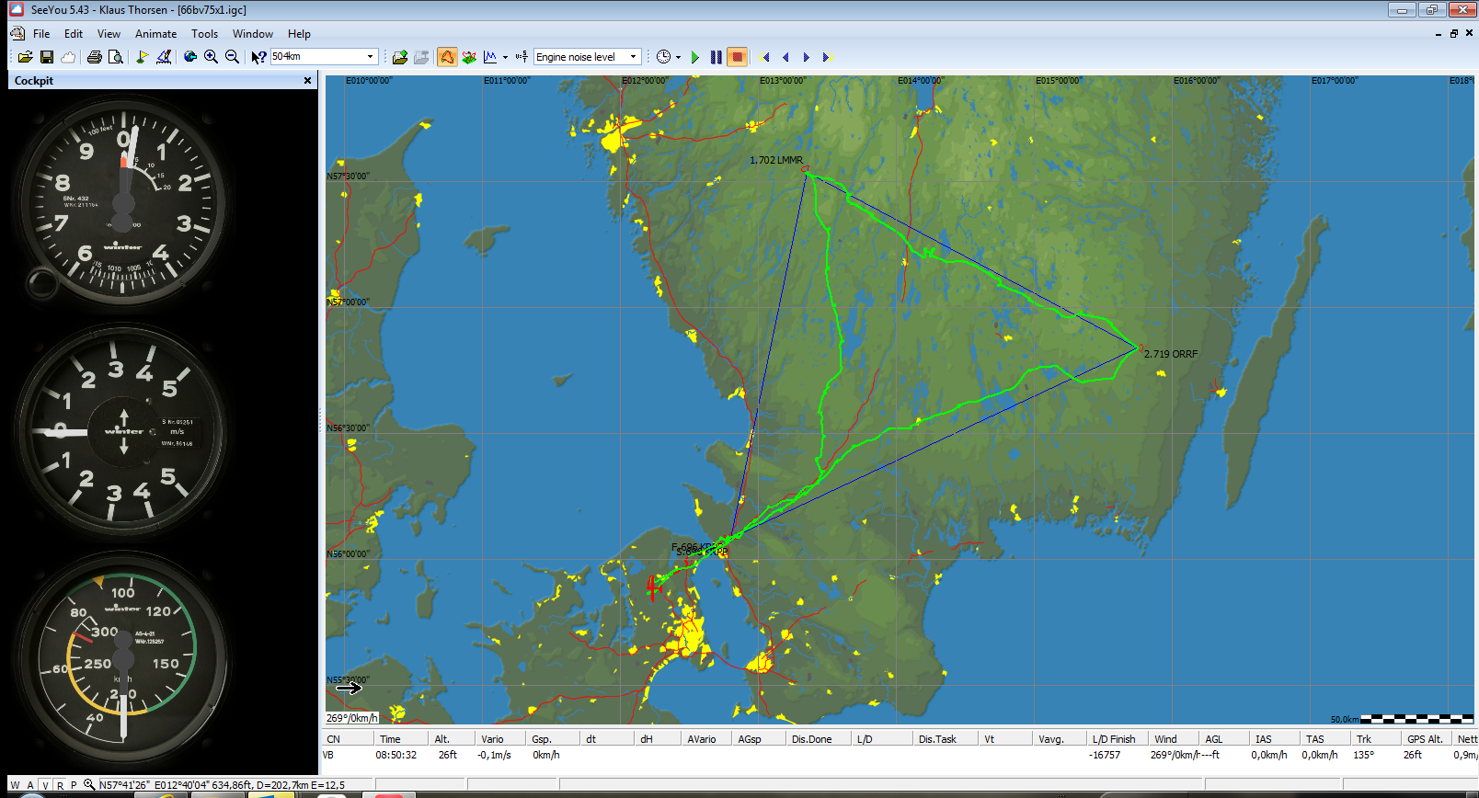Click the clock animation speed icon
The height and width of the screenshot is (798, 1479).
pyautogui.click(x=664, y=57)
